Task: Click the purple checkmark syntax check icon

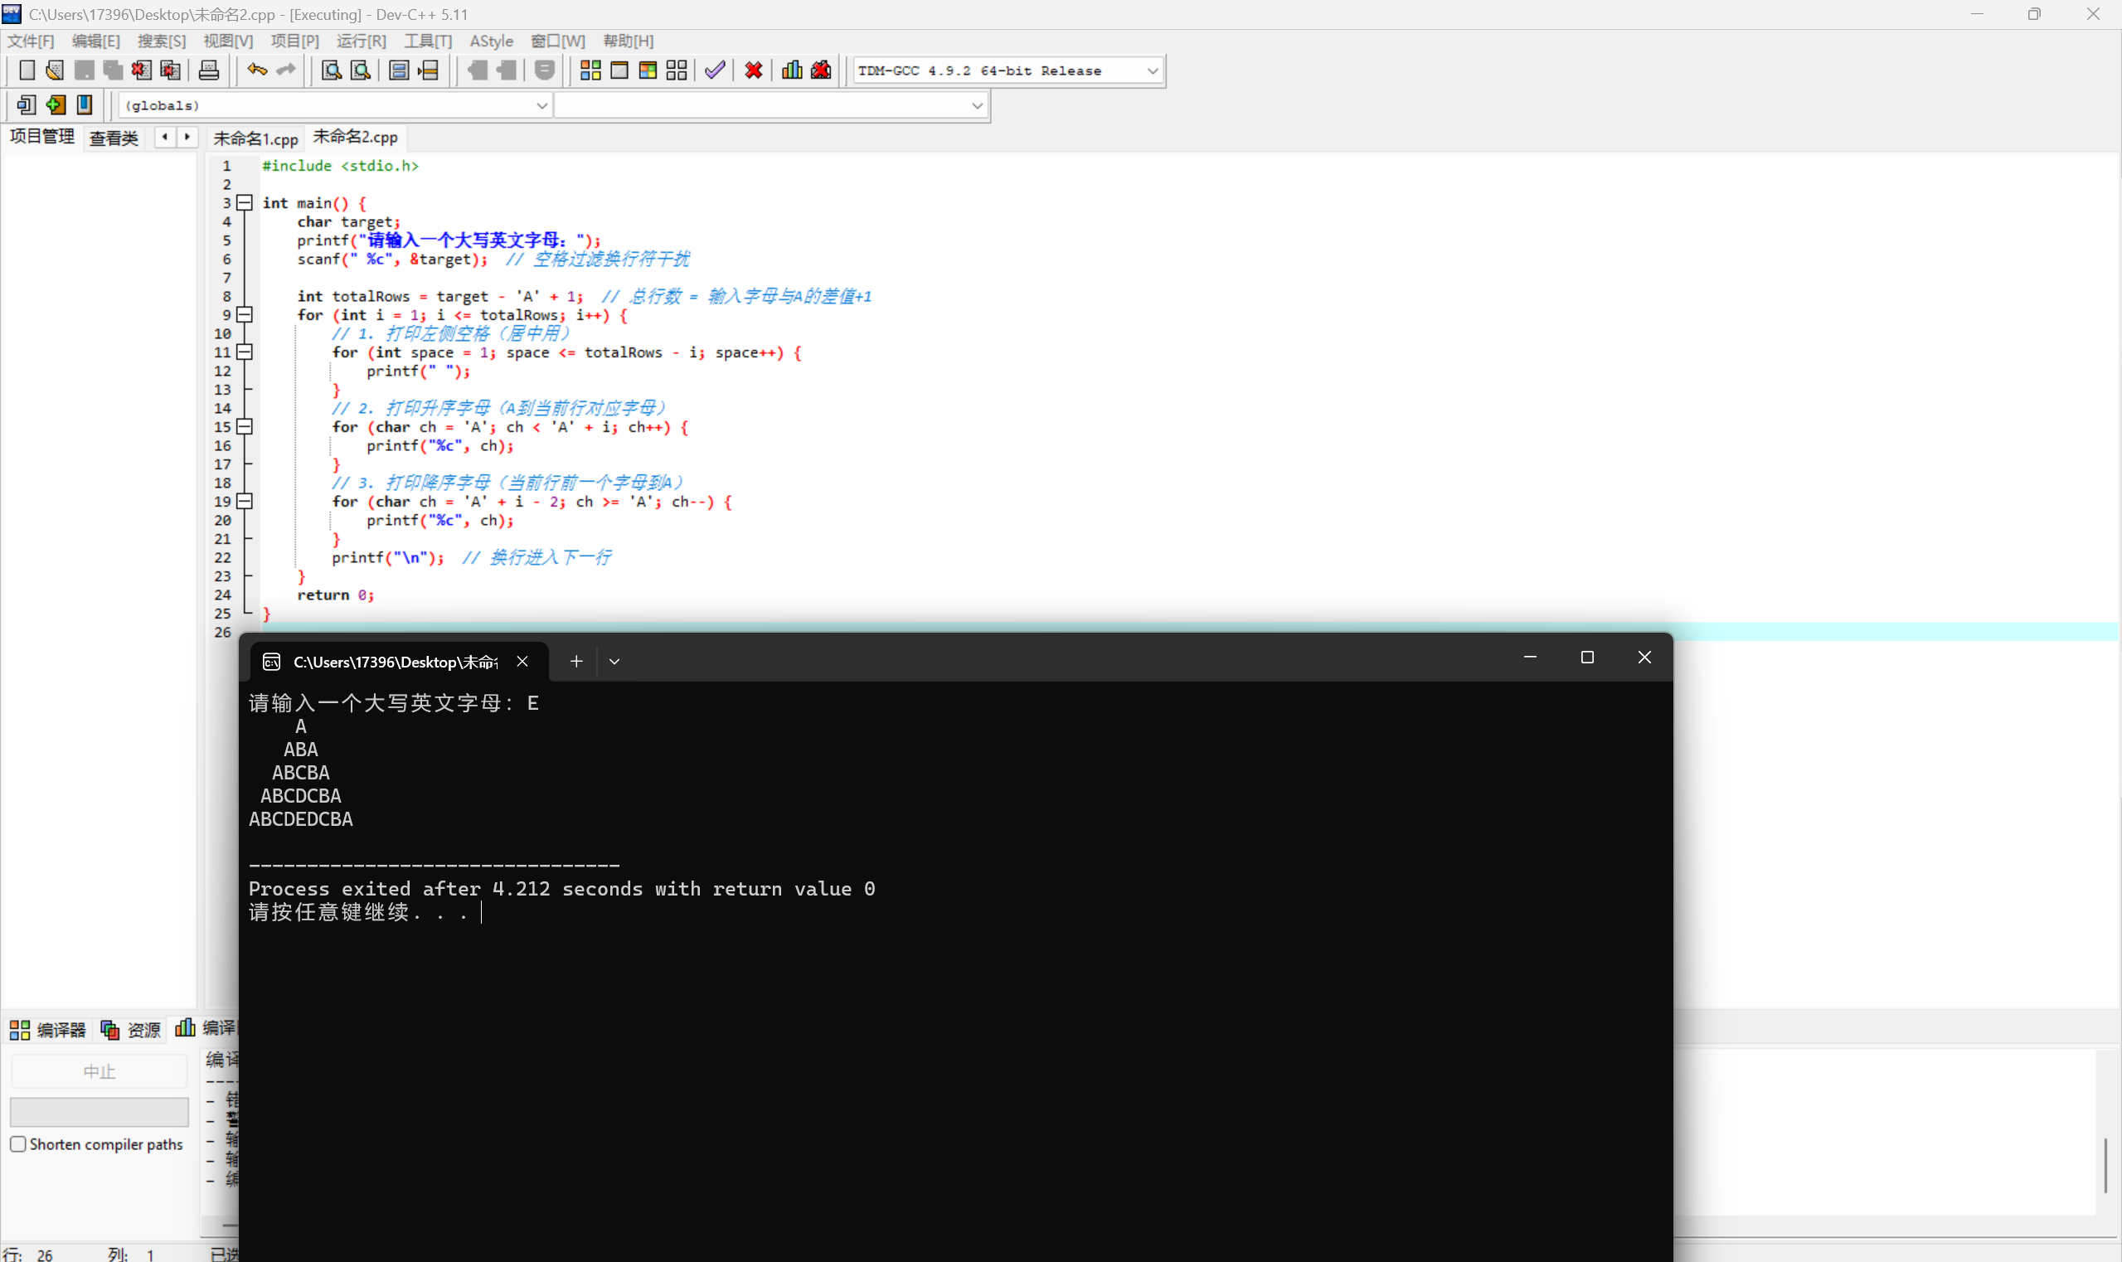Action: [715, 70]
